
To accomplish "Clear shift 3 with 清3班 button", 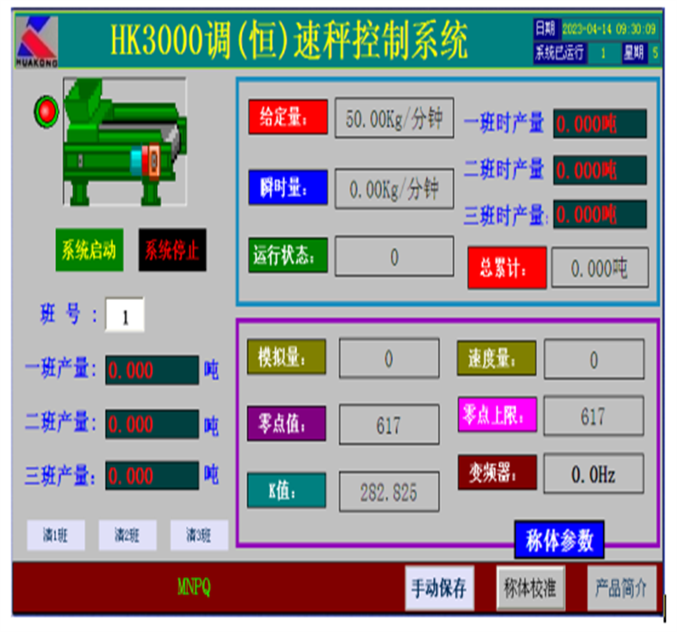I will [199, 535].
